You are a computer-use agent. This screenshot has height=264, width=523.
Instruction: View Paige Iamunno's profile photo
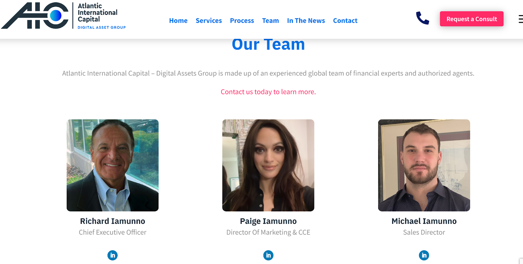(268, 165)
